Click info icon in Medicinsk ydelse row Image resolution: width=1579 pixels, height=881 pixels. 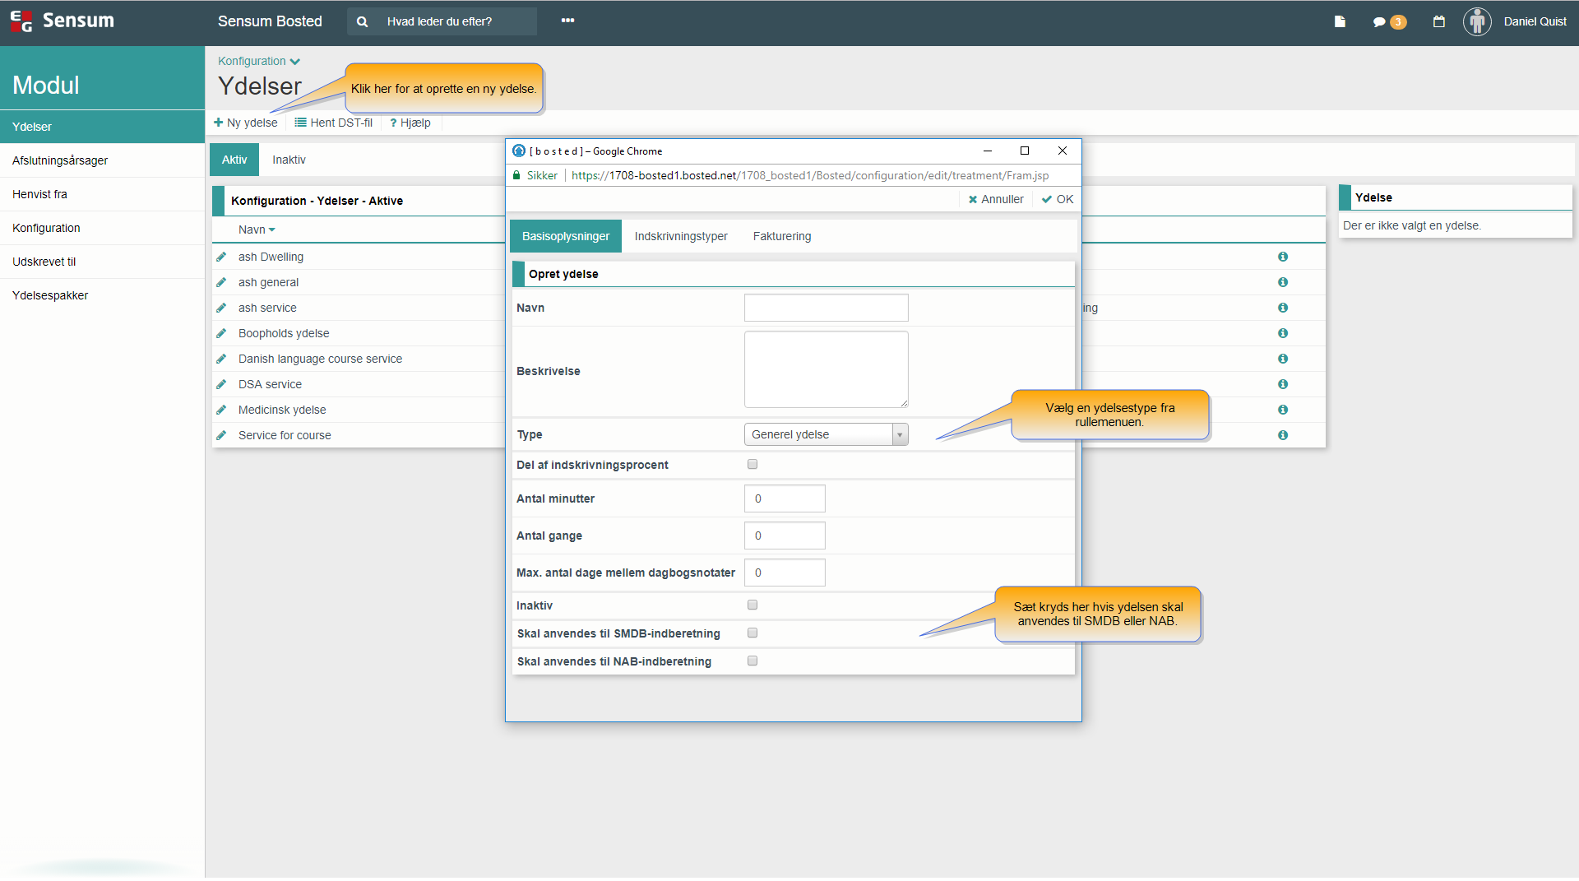[1283, 410]
